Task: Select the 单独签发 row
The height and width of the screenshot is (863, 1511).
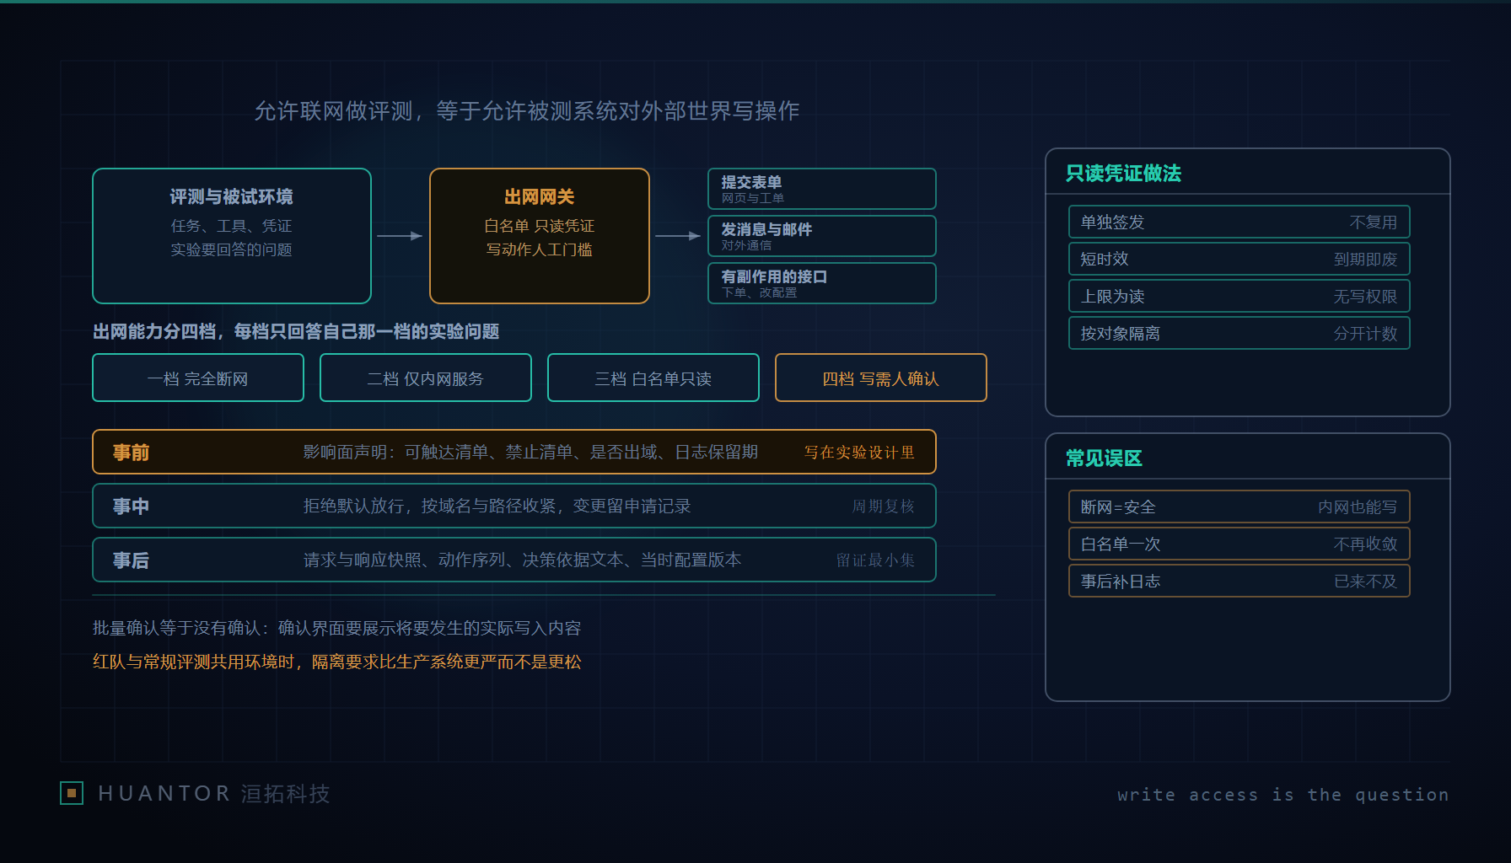Action: [x=1239, y=222]
